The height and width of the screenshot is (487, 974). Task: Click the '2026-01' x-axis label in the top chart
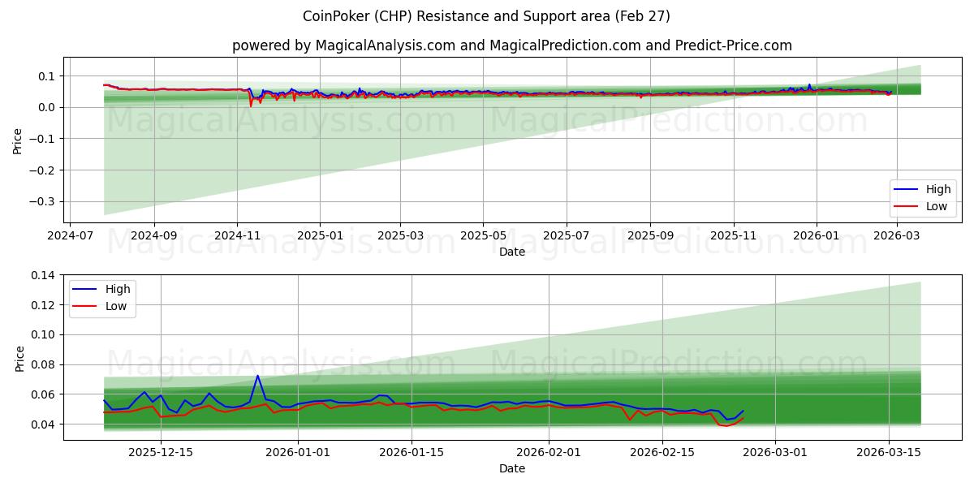tap(816, 235)
